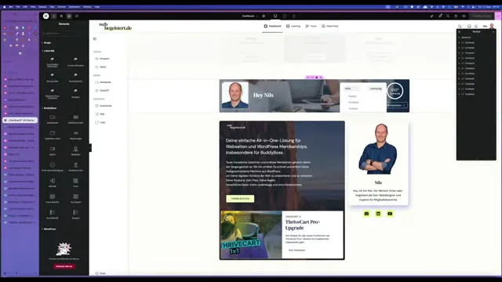Click the widget search field in Elements panel
This screenshot has height=282, width=502.
pyautogui.click(x=64, y=33)
